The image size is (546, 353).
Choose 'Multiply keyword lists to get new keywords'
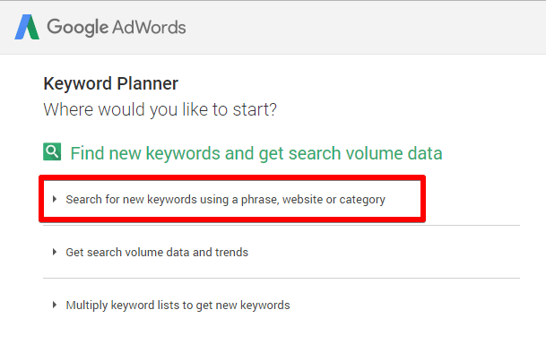178,306
